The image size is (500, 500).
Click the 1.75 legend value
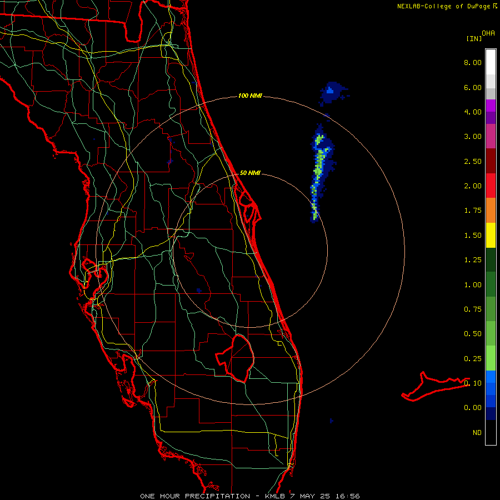pyautogui.click(x=473, y=211)
